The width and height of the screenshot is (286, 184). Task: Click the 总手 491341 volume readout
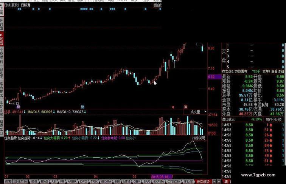(15, 112)
